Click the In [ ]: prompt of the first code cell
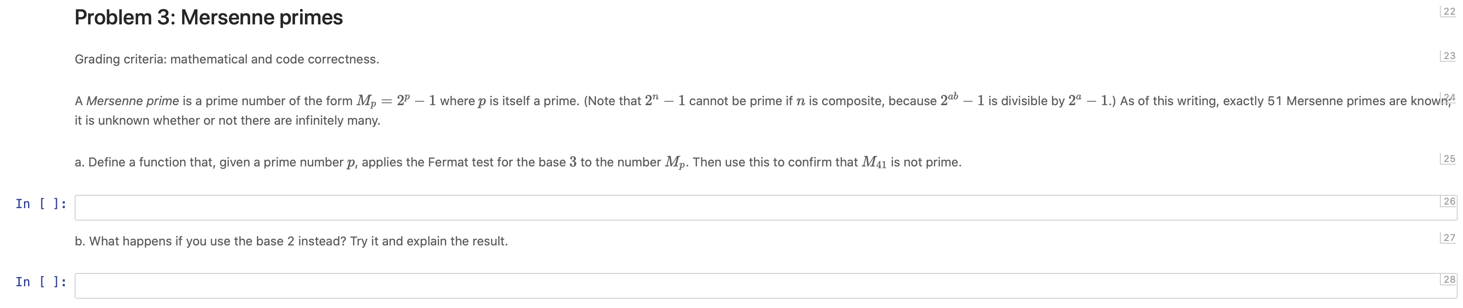The image size is (1463, 308). [x=41, y=203]
